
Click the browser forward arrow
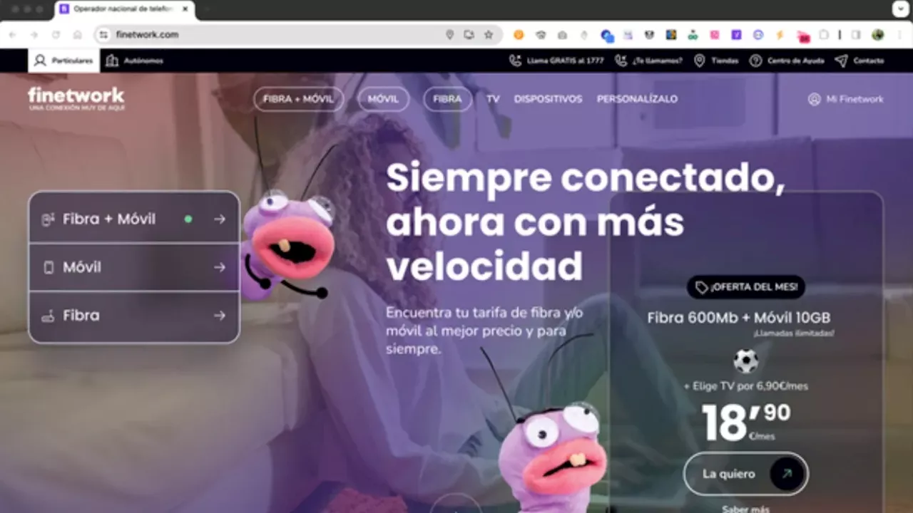(34, 34)
